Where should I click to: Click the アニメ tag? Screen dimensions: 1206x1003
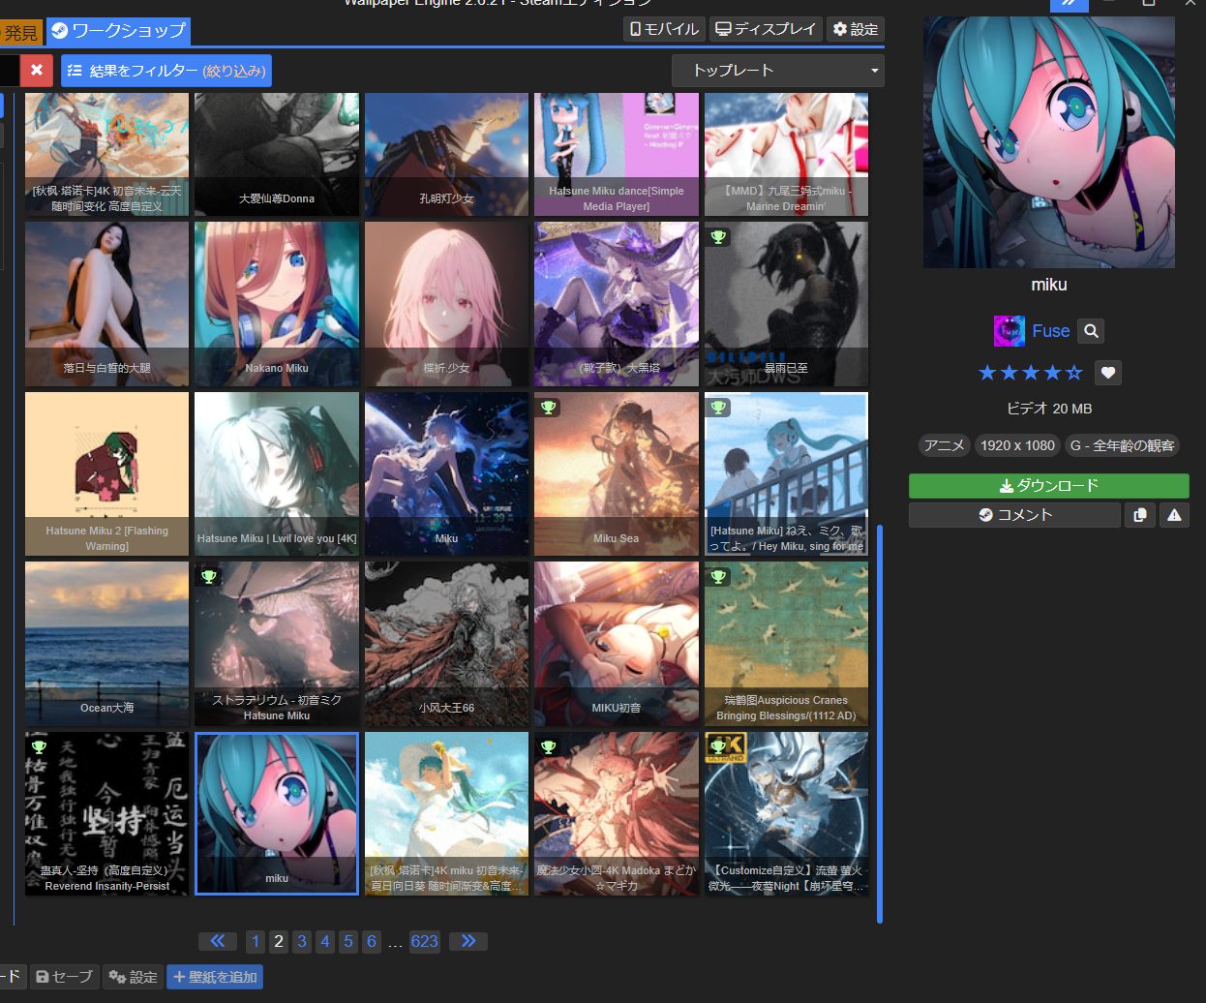[x=944, y=445]
